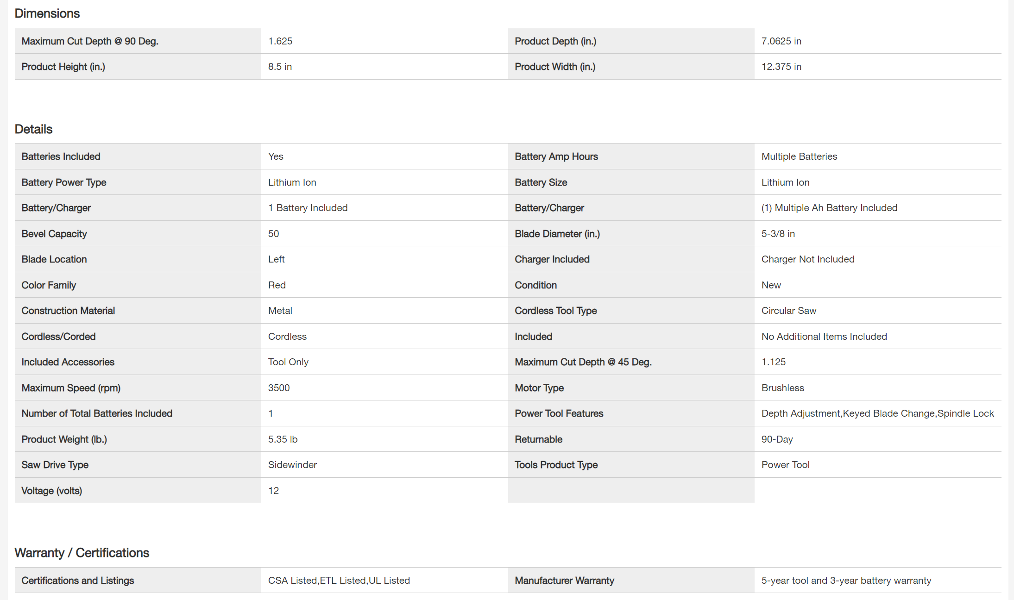Click the Saw Drive Type Sidewinder value
This screenshot has height=600, width=1014.
(292, 465)
